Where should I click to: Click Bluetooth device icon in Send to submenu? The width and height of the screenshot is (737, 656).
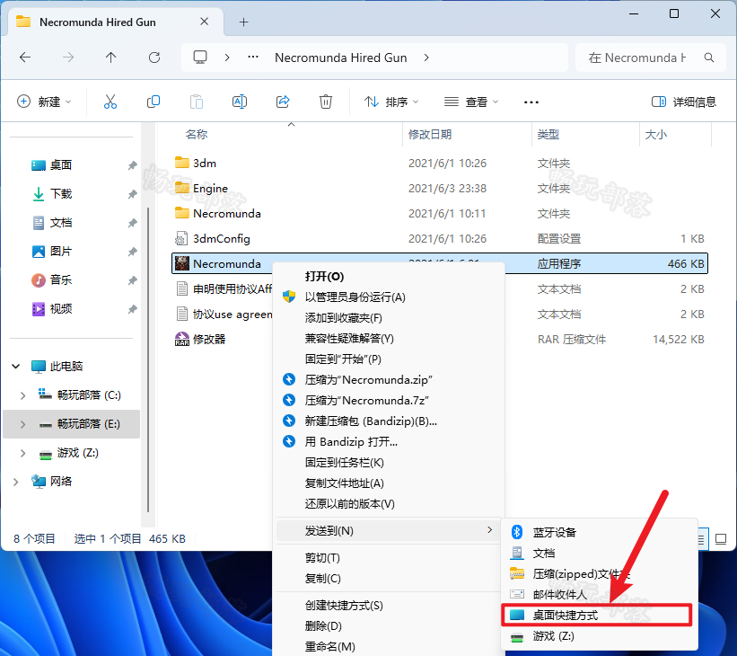(517, 532)
